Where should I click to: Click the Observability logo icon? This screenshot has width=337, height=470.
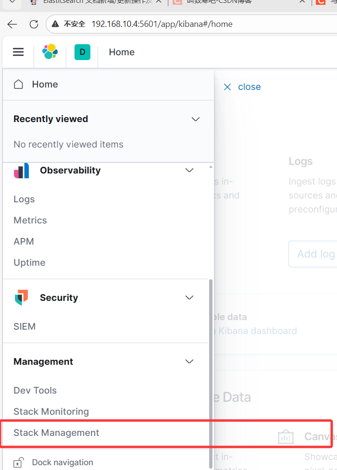pos(22,171)
